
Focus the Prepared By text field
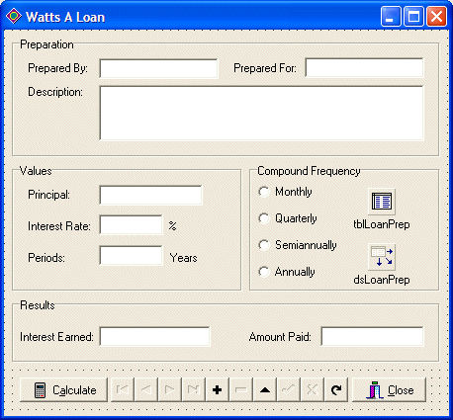[158, 68]
